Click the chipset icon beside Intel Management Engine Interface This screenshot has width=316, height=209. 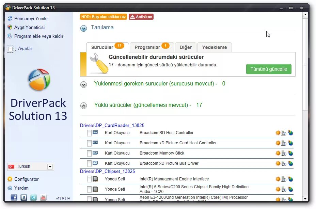tap(95, 179)
